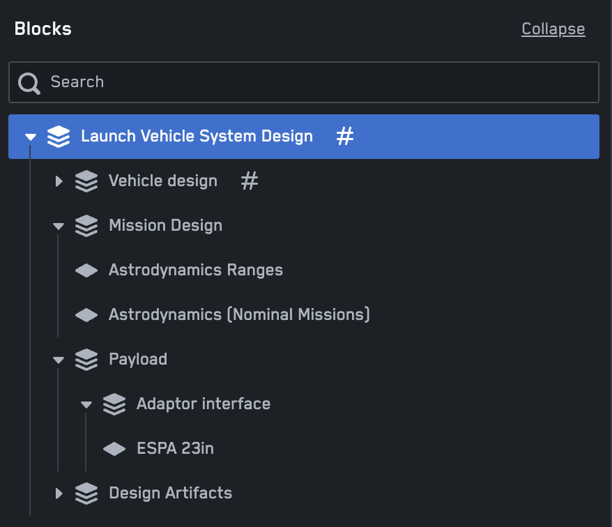Select the Vehicle design row text

click(162, 181)
